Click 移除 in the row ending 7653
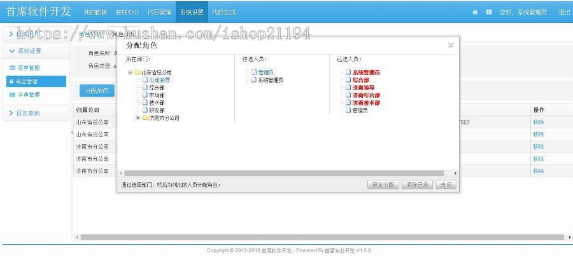 [538, 122]
